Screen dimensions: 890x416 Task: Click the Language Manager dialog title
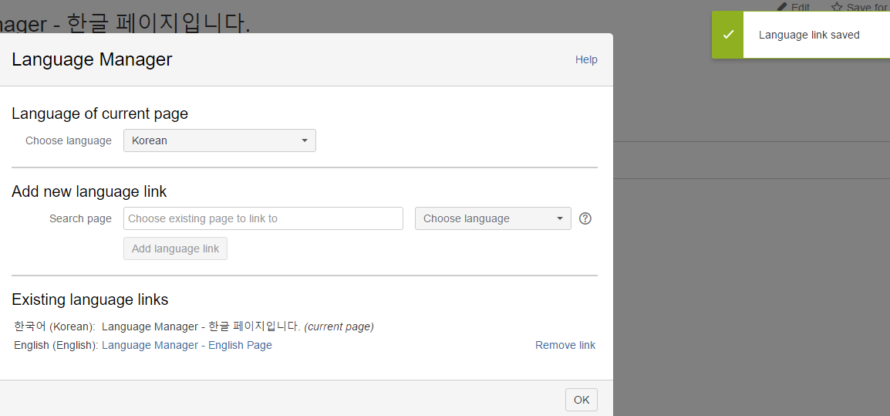(92, 59)
